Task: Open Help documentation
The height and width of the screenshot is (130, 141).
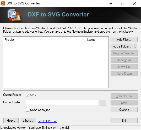Action: (11, 121)
